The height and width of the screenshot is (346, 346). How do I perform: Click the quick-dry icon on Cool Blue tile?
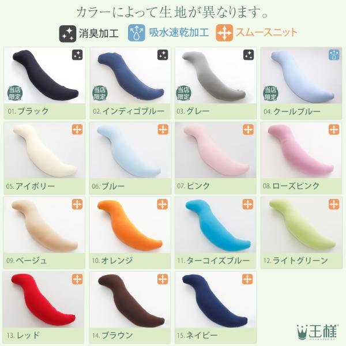point(334,55)
